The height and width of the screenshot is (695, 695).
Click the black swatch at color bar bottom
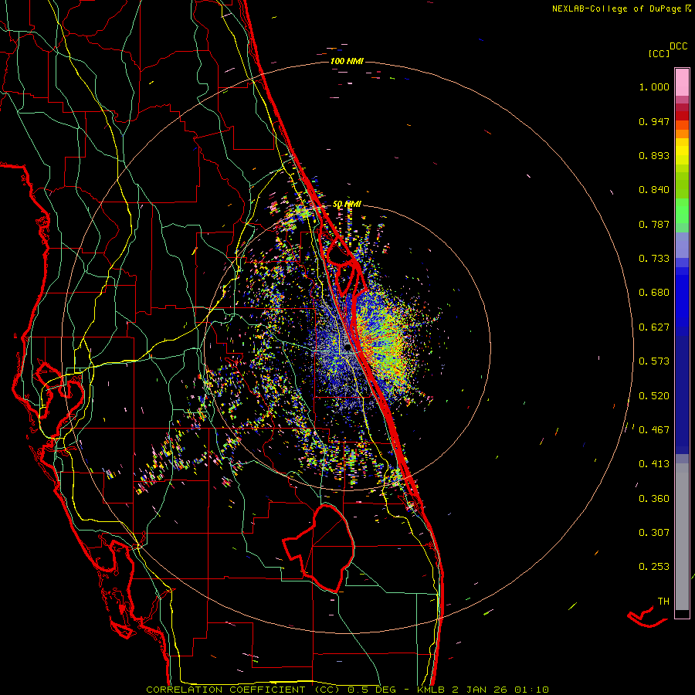coord(682,614)
